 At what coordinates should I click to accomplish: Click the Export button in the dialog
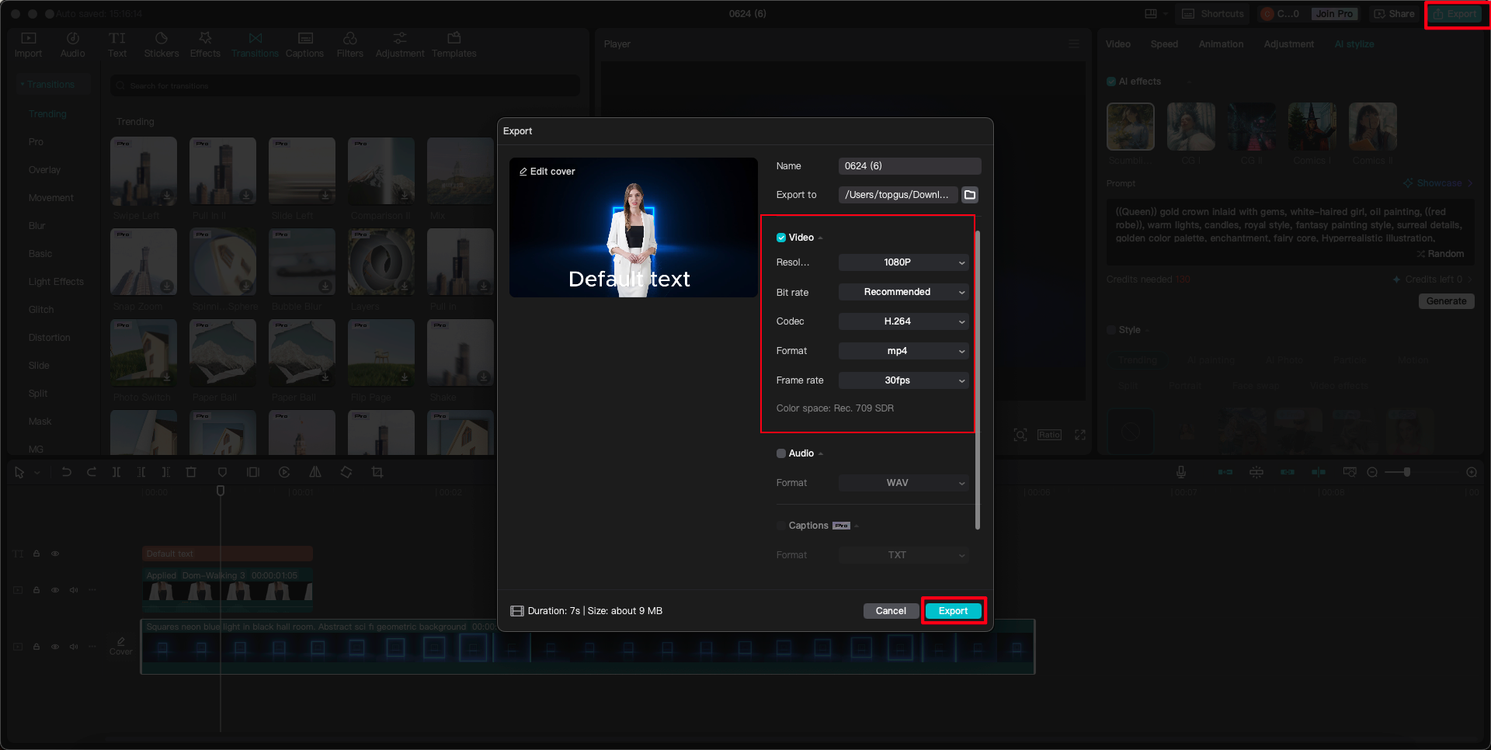[x=953, y=611]
